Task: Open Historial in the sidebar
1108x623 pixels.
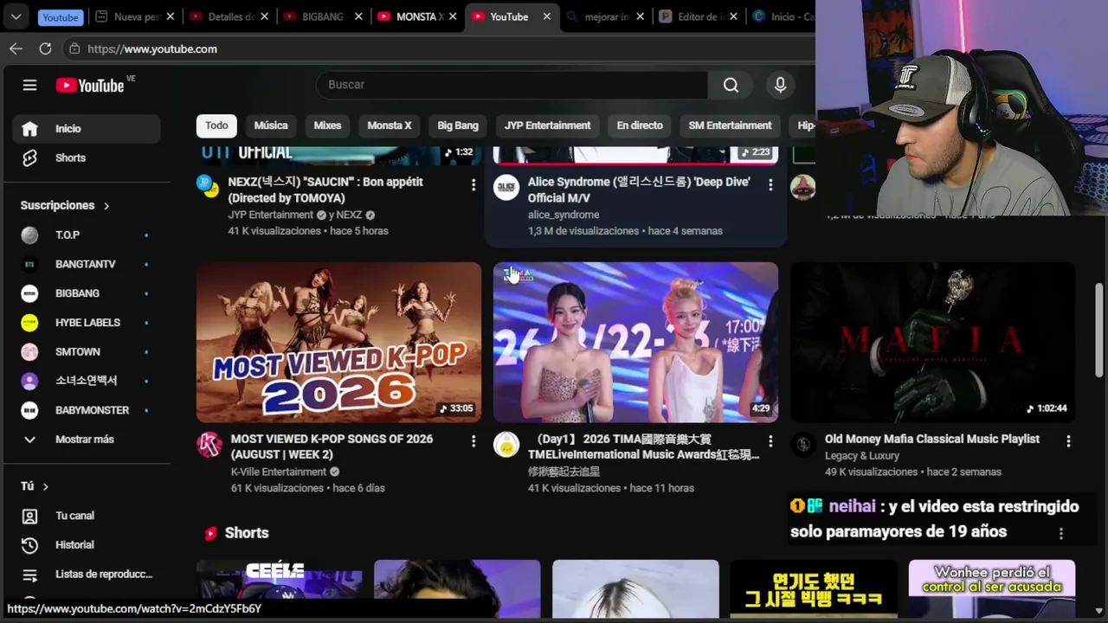Action: point(87,545)
